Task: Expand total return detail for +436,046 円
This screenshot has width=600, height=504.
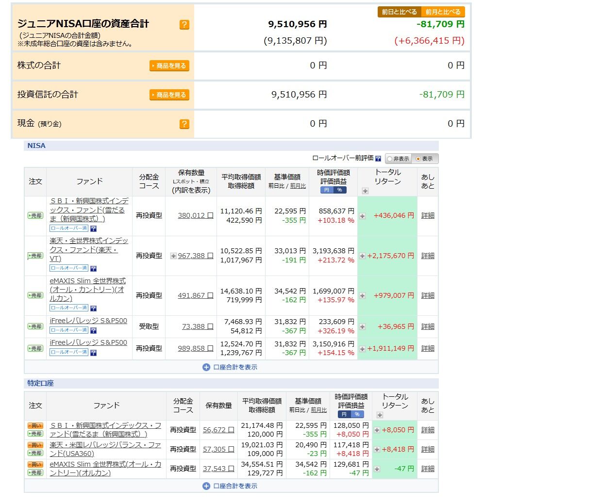Action: 362,216
